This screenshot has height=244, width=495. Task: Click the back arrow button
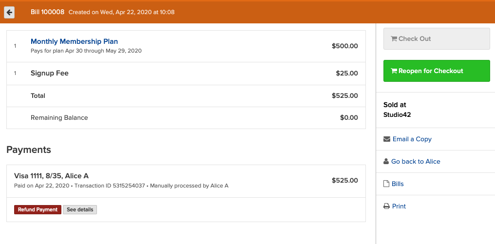click(9, 12)
